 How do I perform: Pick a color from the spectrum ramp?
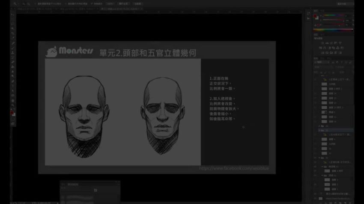pyautogui.click(x=333, y=30)
